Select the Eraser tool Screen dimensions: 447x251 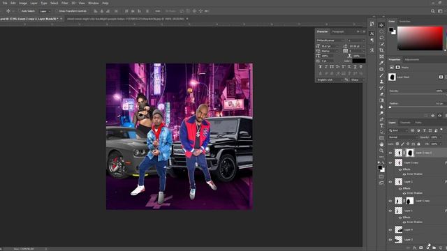click(381, 94)
